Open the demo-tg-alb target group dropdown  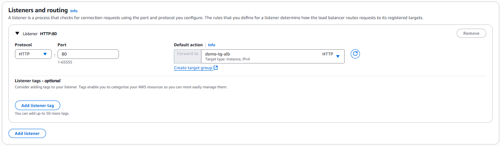coord(272,56)
